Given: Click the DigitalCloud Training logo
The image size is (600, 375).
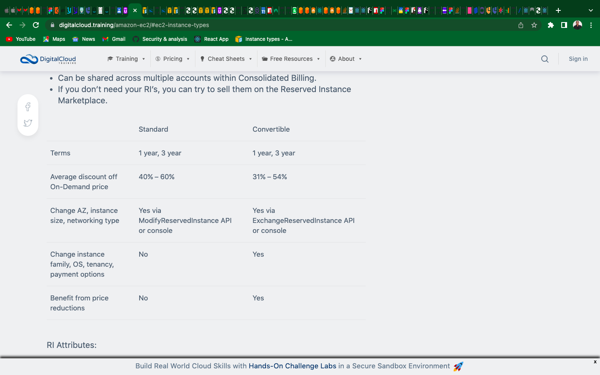Looking at the screenshot, I should [x=48, y=59].
